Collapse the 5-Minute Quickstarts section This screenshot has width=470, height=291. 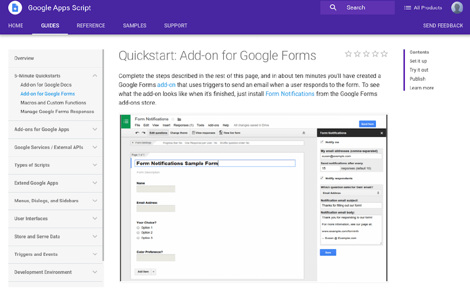click(95, 76)
